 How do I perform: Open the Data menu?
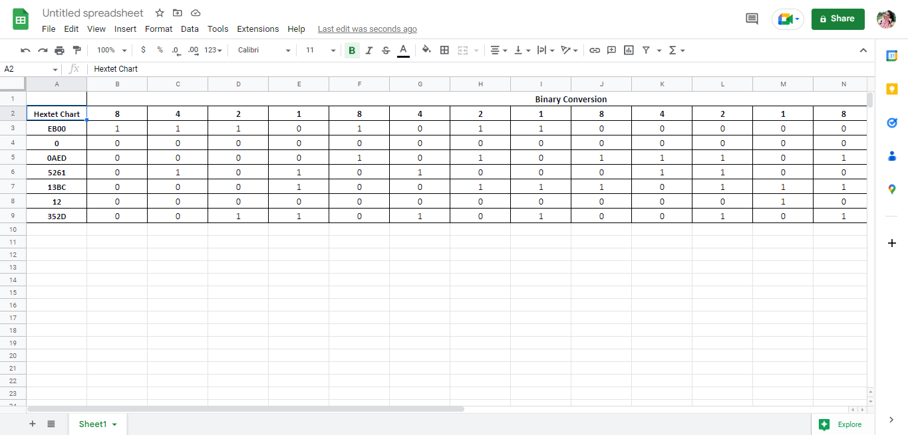(x=190, y=29)
